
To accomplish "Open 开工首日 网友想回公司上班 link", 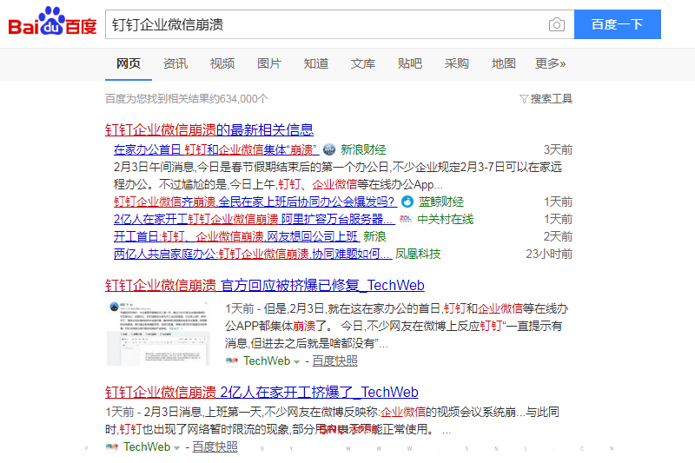I will [x=236, y=236].
